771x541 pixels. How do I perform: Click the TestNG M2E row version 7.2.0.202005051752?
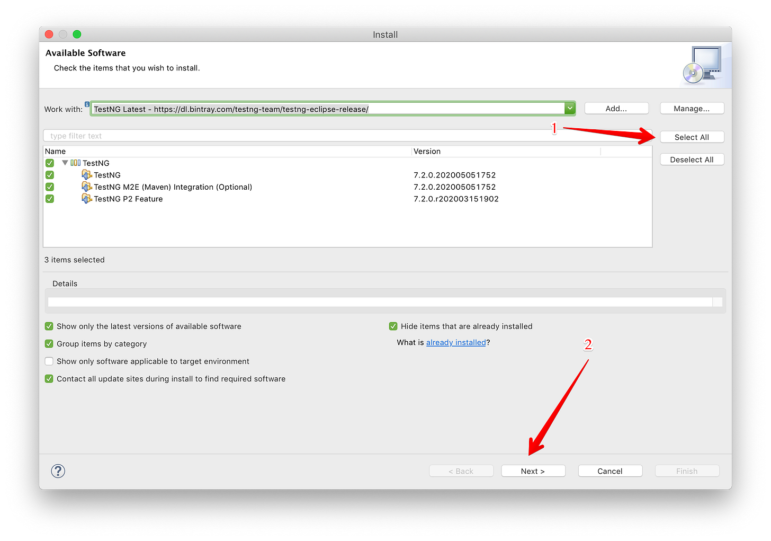coord(454,187)
